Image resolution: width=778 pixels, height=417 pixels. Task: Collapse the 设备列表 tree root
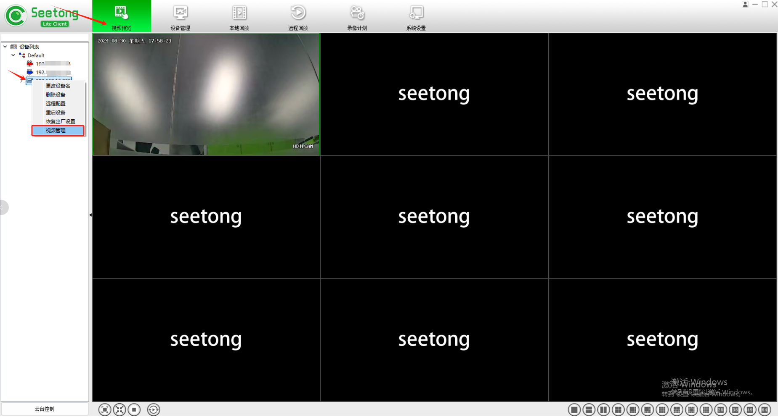tap(5, 47)
